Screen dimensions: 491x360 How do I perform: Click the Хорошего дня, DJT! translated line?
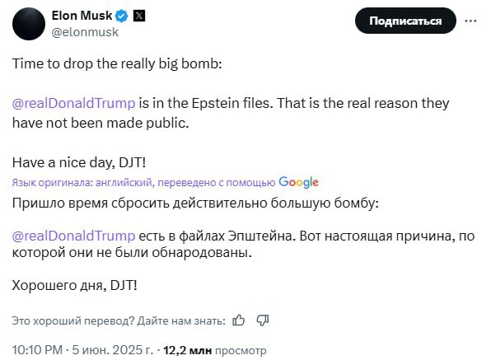74,286
